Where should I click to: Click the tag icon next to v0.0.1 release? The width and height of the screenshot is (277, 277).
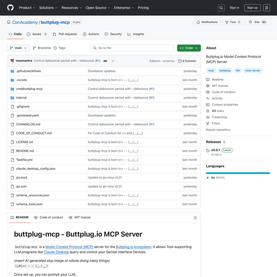pos(208,150)
